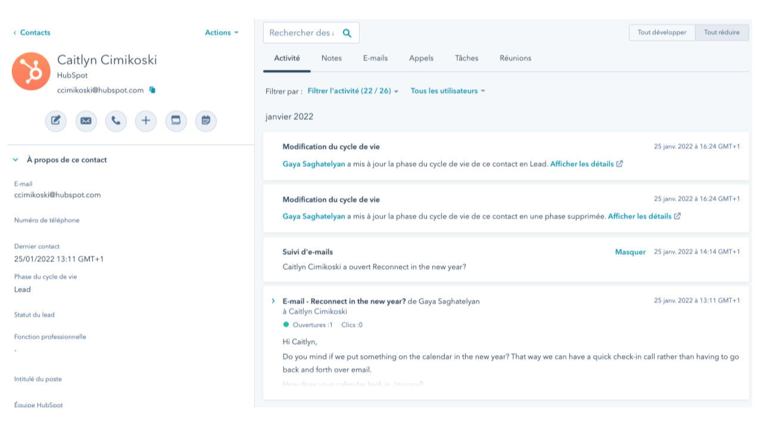Open the 'Filtrer l'activité (22 / 26)' dropdown

[x=351, y=91]
